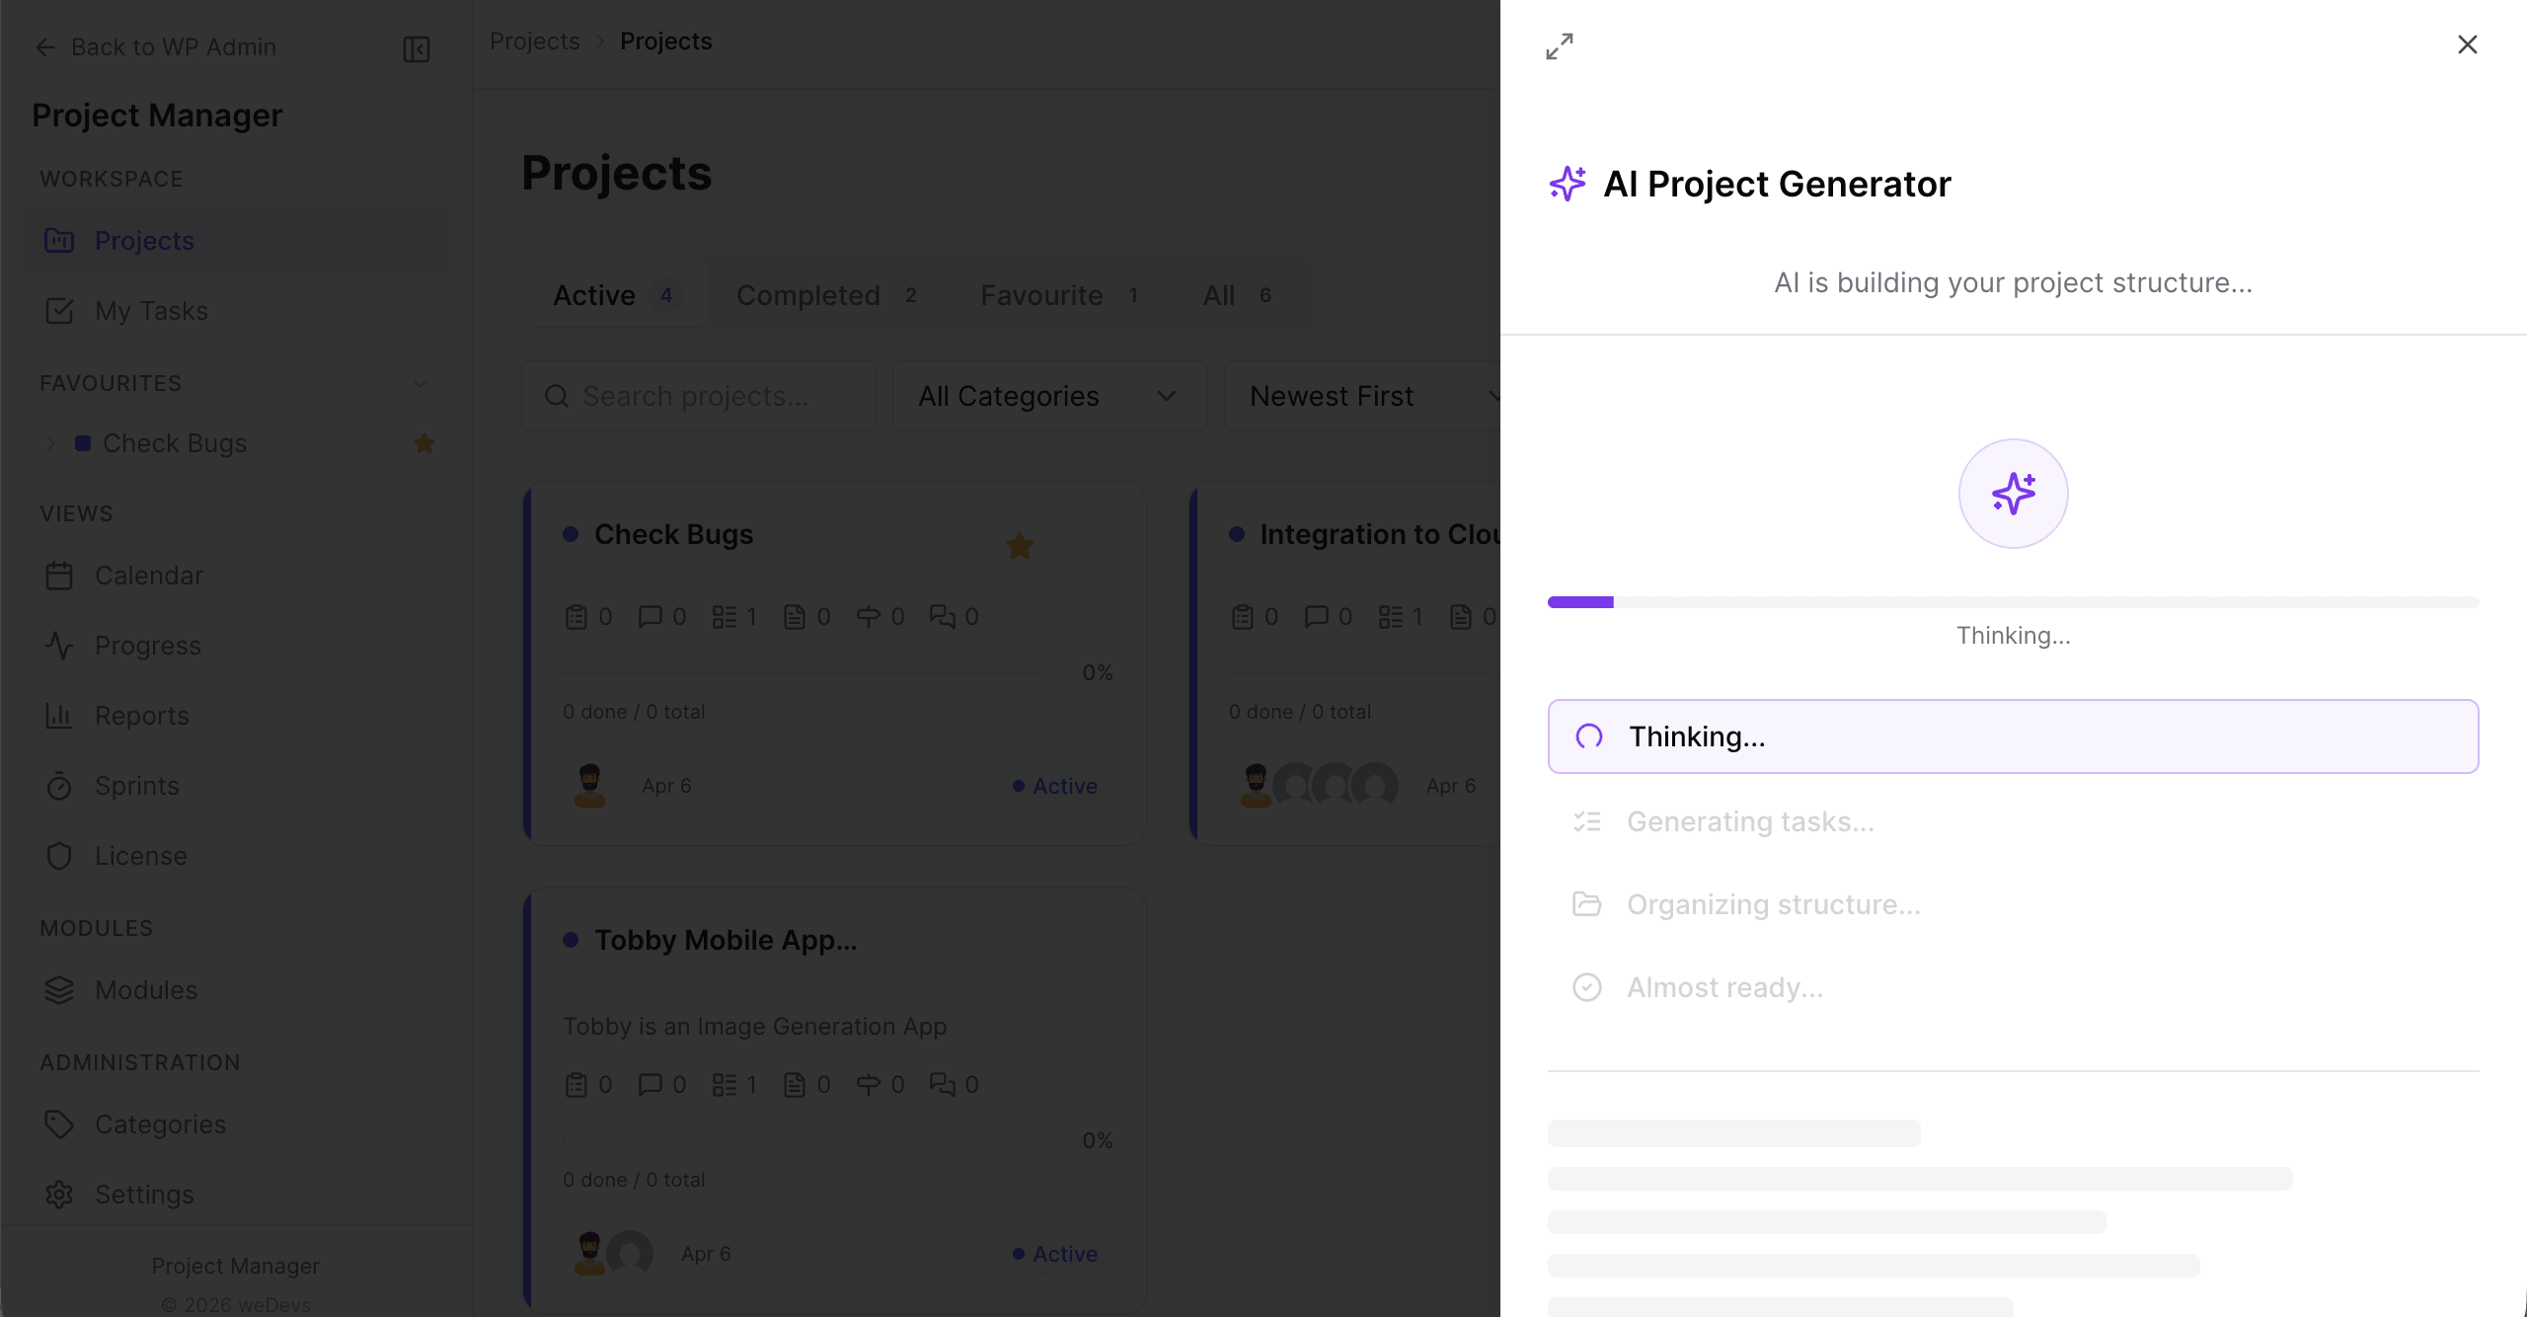
Task: Open the Calendar view icon in sidebar
Action: [59, 576]
